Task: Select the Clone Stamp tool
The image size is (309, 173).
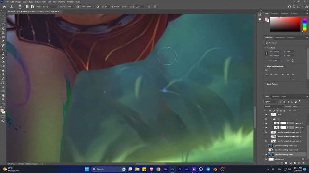Action: (x=3, y=53)
